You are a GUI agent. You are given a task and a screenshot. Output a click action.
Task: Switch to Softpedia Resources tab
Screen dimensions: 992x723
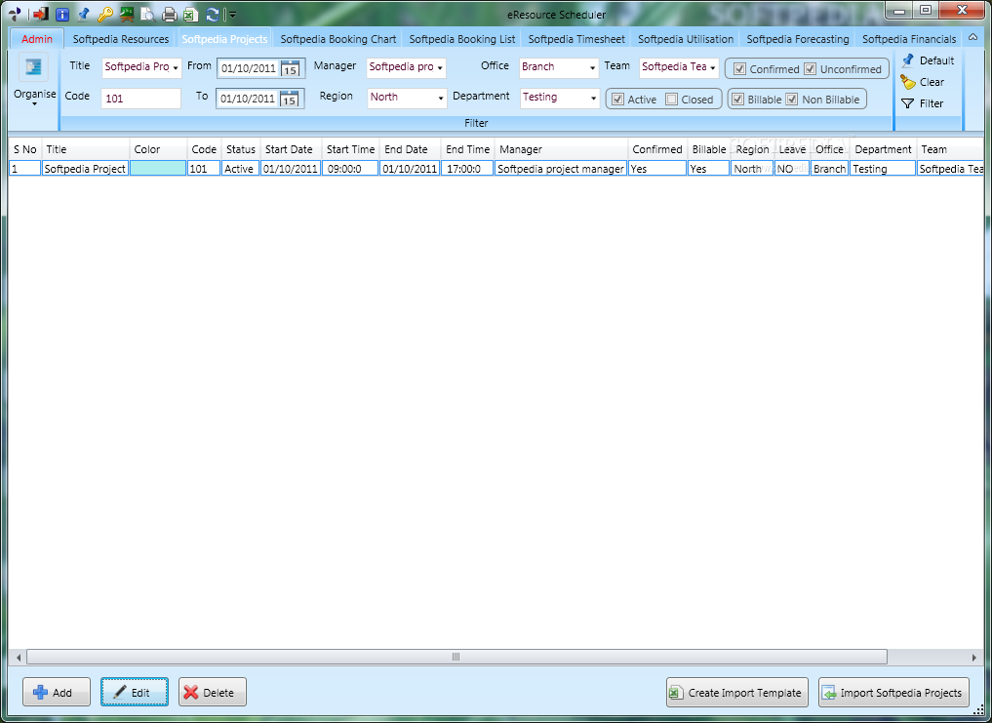tap(121, 39)
